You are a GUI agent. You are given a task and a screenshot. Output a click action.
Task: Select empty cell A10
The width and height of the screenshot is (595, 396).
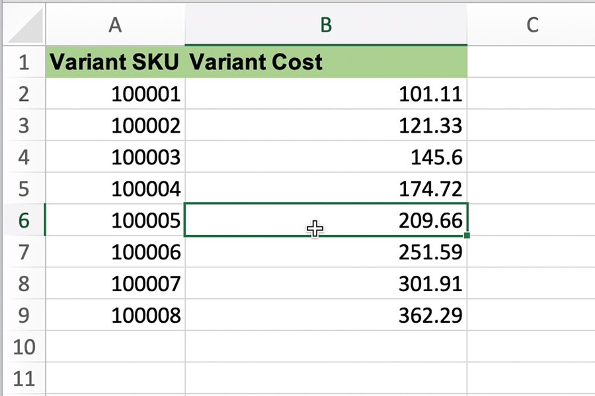tap(115, 346)
